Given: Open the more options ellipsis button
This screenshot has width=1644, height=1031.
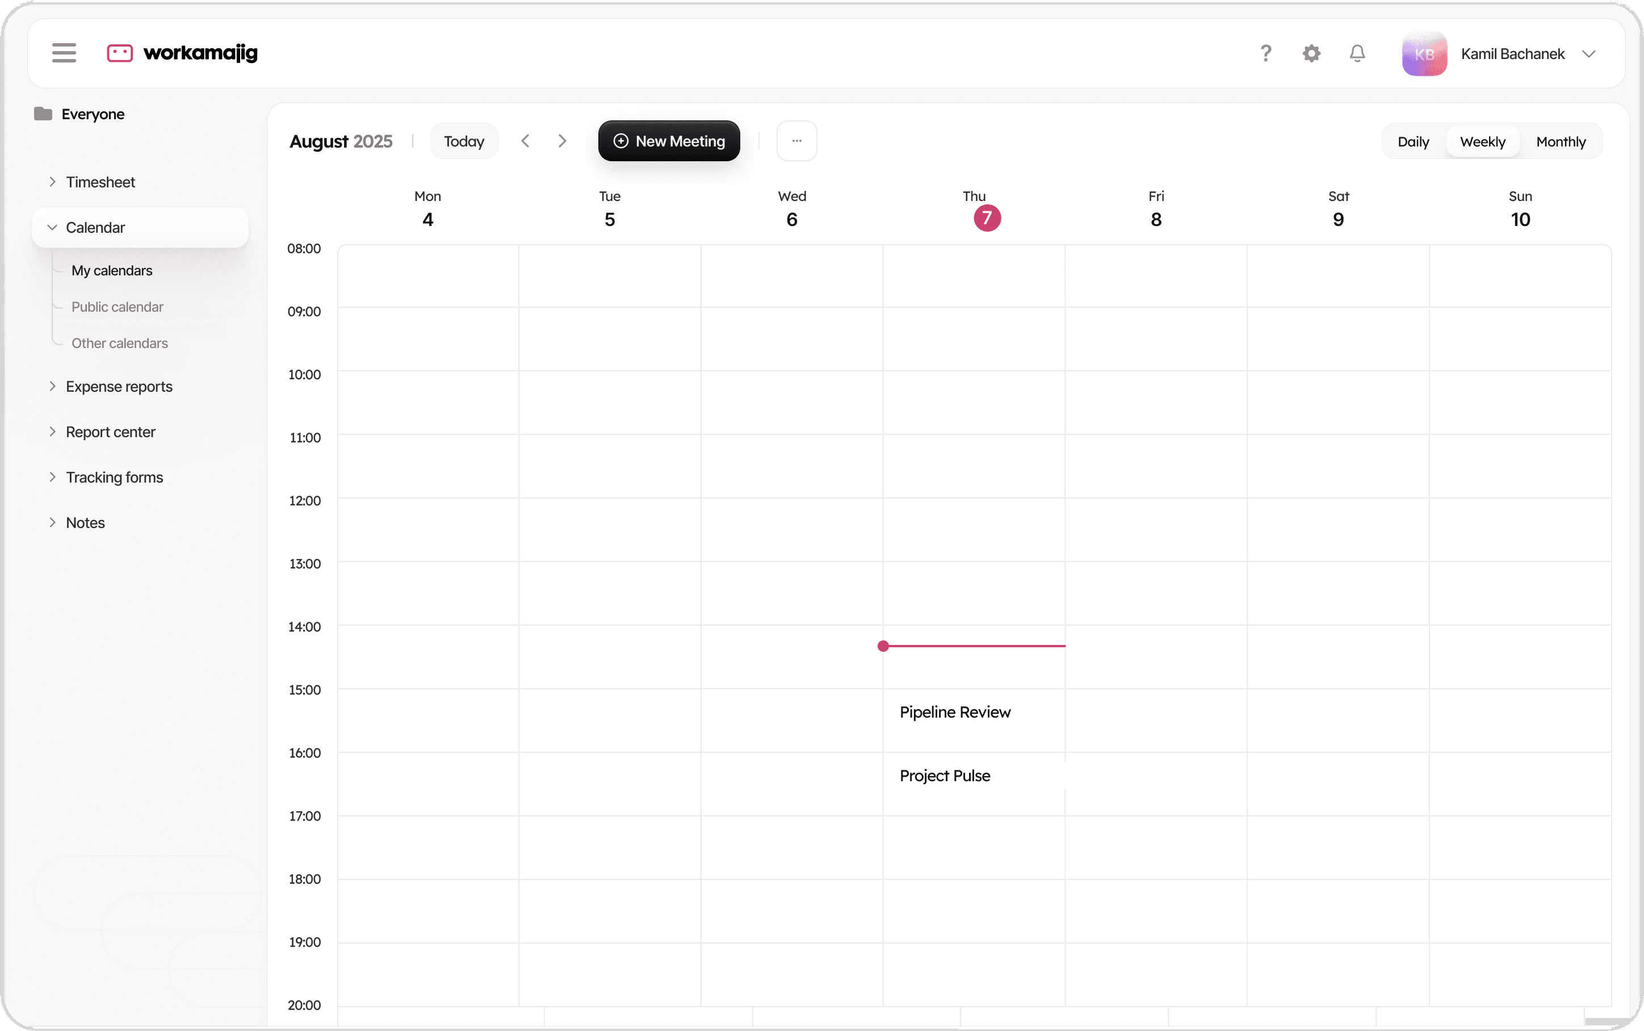Looking at the screenshot, I should (797, 141).
